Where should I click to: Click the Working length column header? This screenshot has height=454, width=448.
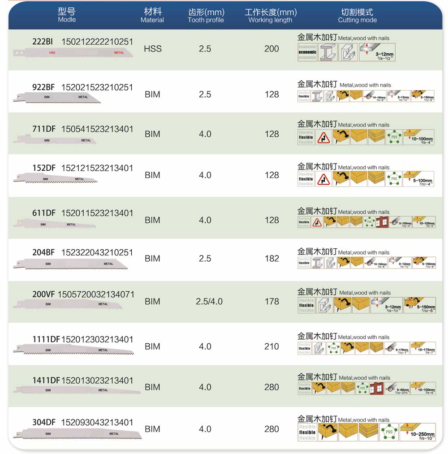click(270, 15)
